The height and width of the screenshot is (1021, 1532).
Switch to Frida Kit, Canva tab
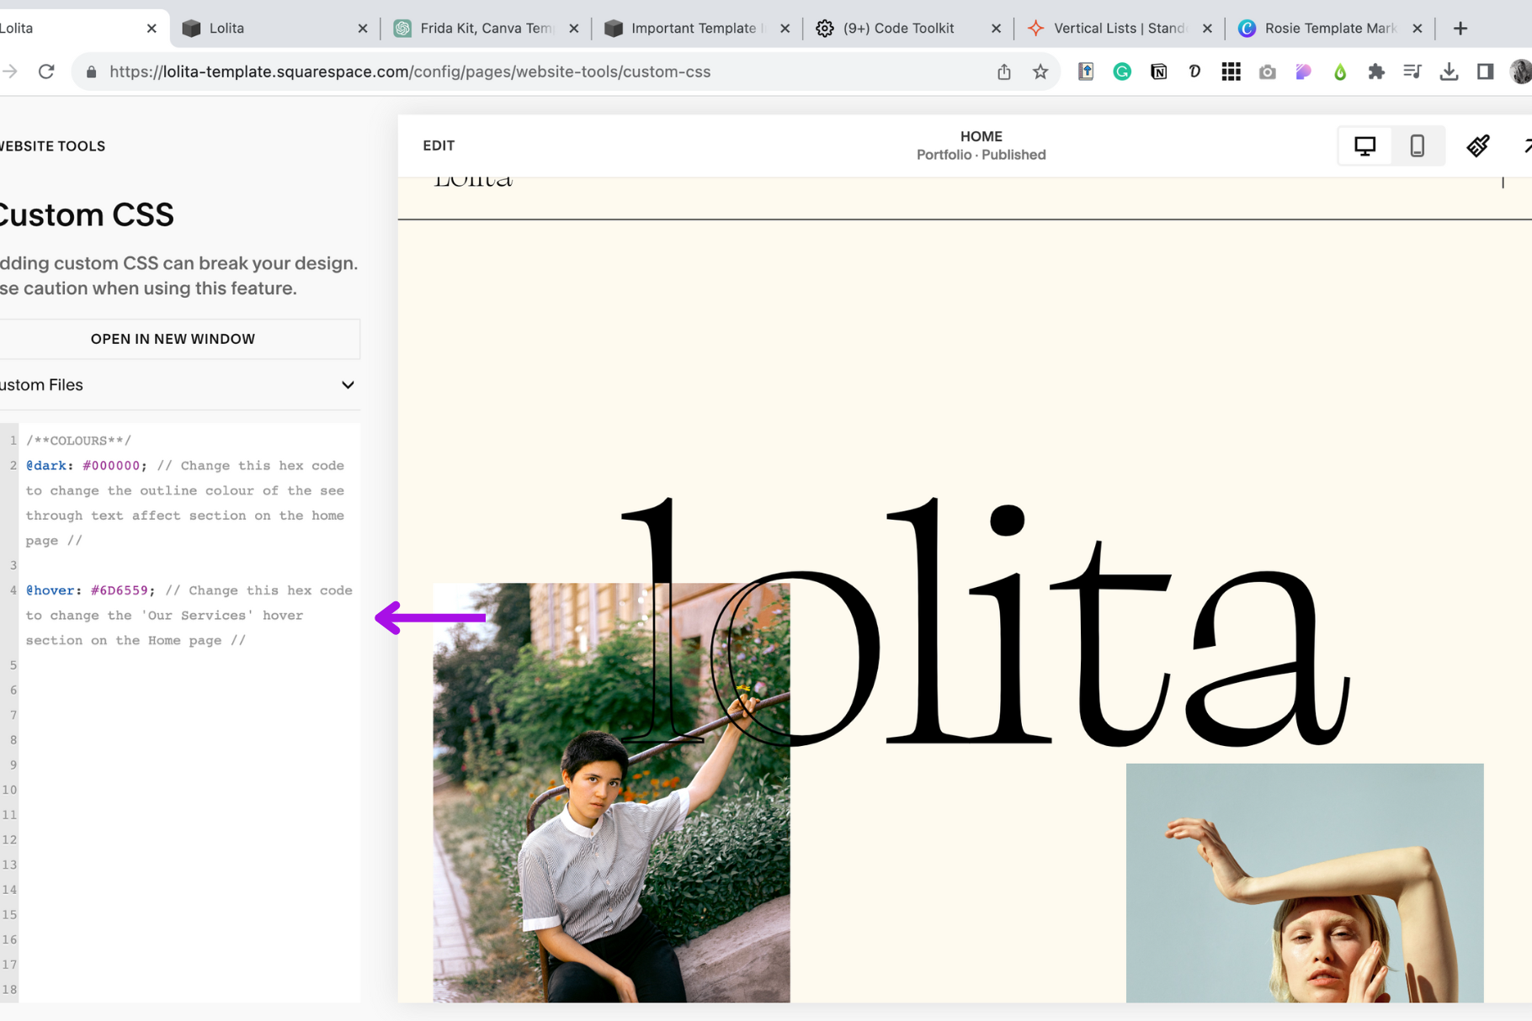tap(486, 29)
